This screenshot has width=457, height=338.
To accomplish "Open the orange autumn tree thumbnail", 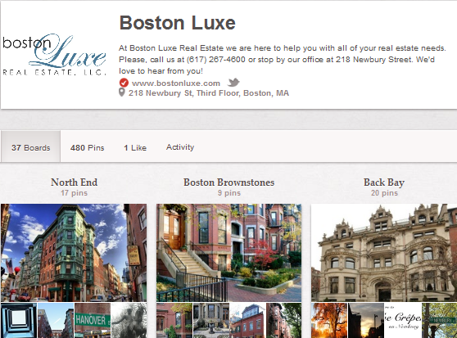I will click(x=329, y=321).
